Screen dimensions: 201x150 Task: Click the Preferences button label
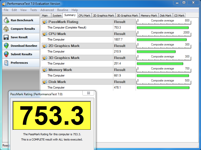(19, 63)
